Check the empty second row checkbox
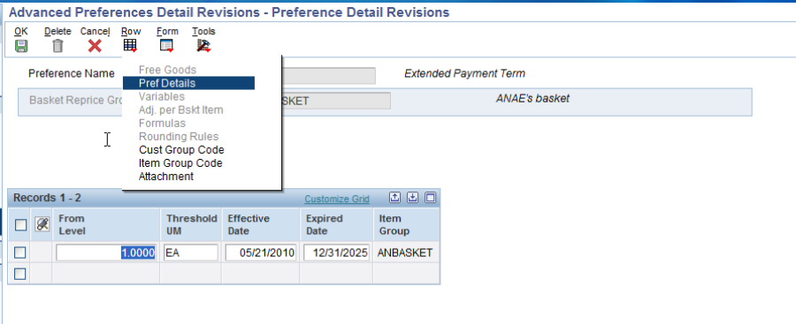Viewport: 796px width, 324px height. point(19,274)
